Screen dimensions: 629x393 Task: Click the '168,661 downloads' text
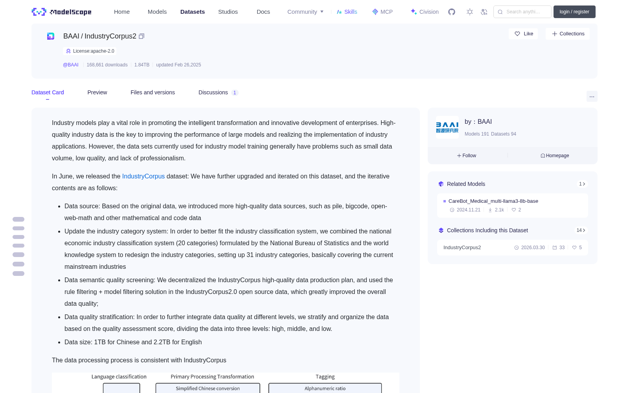click(x=107, y=65)
